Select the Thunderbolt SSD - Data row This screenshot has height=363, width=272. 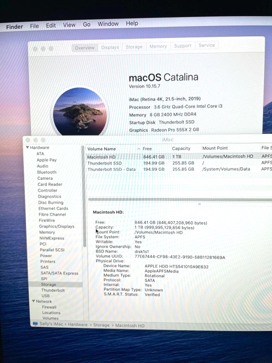(x=179, y=169)
